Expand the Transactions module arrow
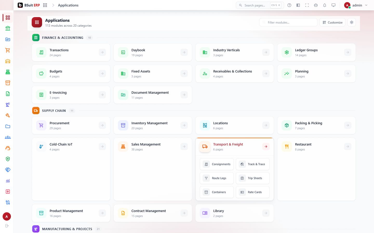This screenshot has width=374, height=233. click(x=102, y=52)
